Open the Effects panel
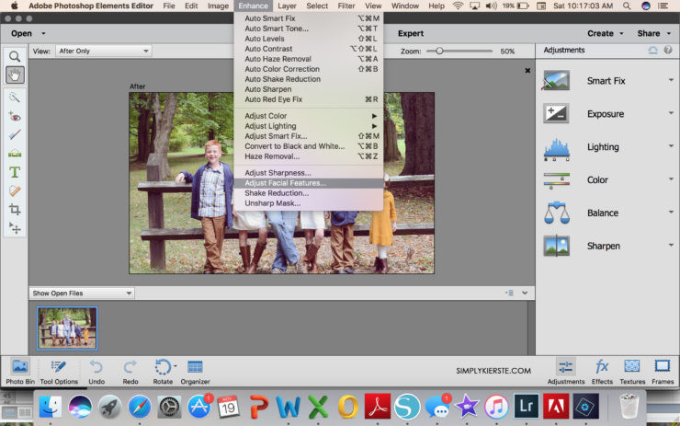The height and width of the screenshot is (426, 680). click(602, 372)
